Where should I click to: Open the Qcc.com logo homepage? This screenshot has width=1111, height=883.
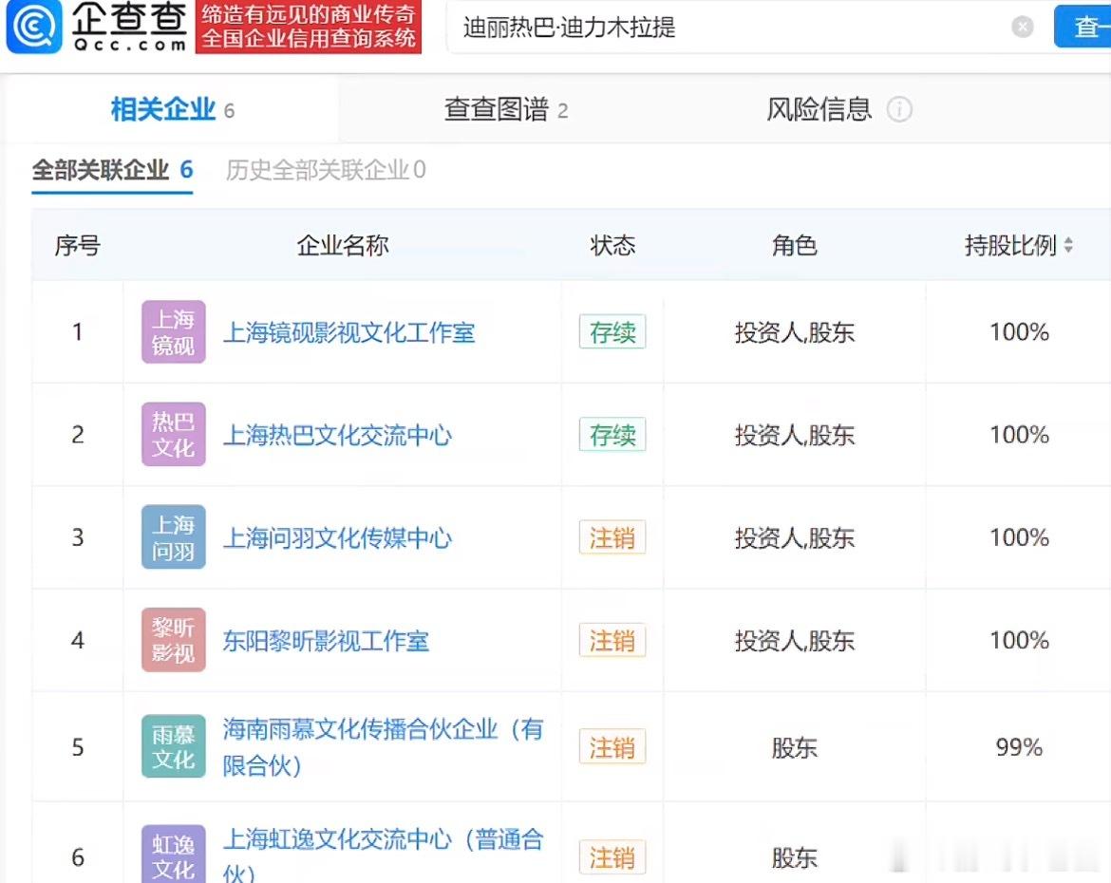click(x=96, y=27)
